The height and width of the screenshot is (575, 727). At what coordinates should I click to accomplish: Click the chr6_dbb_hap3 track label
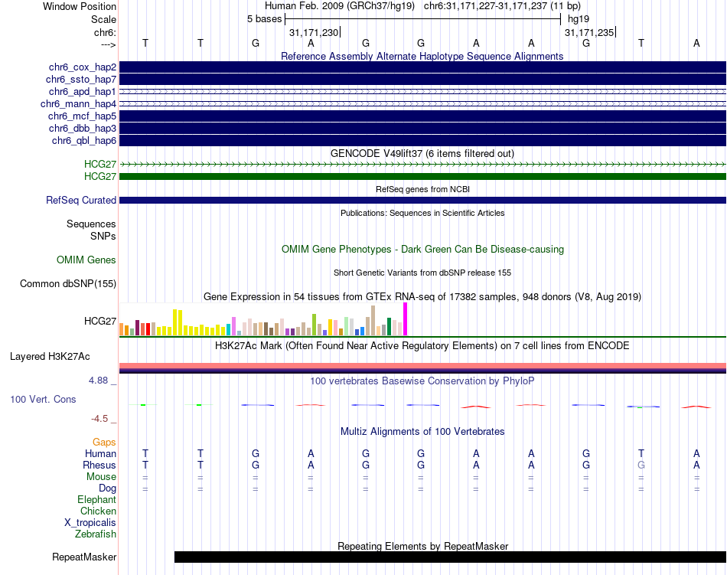click(x=83, y=128)
